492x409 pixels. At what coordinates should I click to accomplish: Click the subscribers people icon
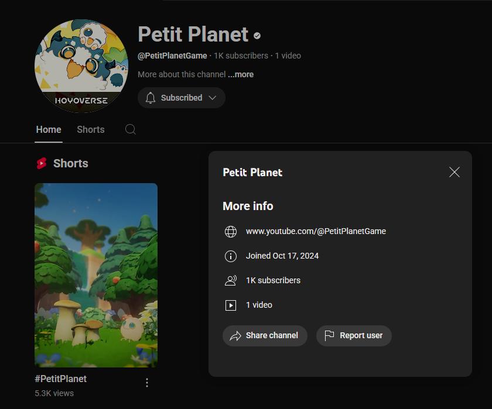[231, 280]
